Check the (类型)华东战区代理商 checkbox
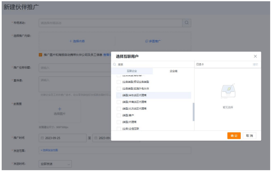The height and width of the screenshot is (171, 271). click(119, 95)
